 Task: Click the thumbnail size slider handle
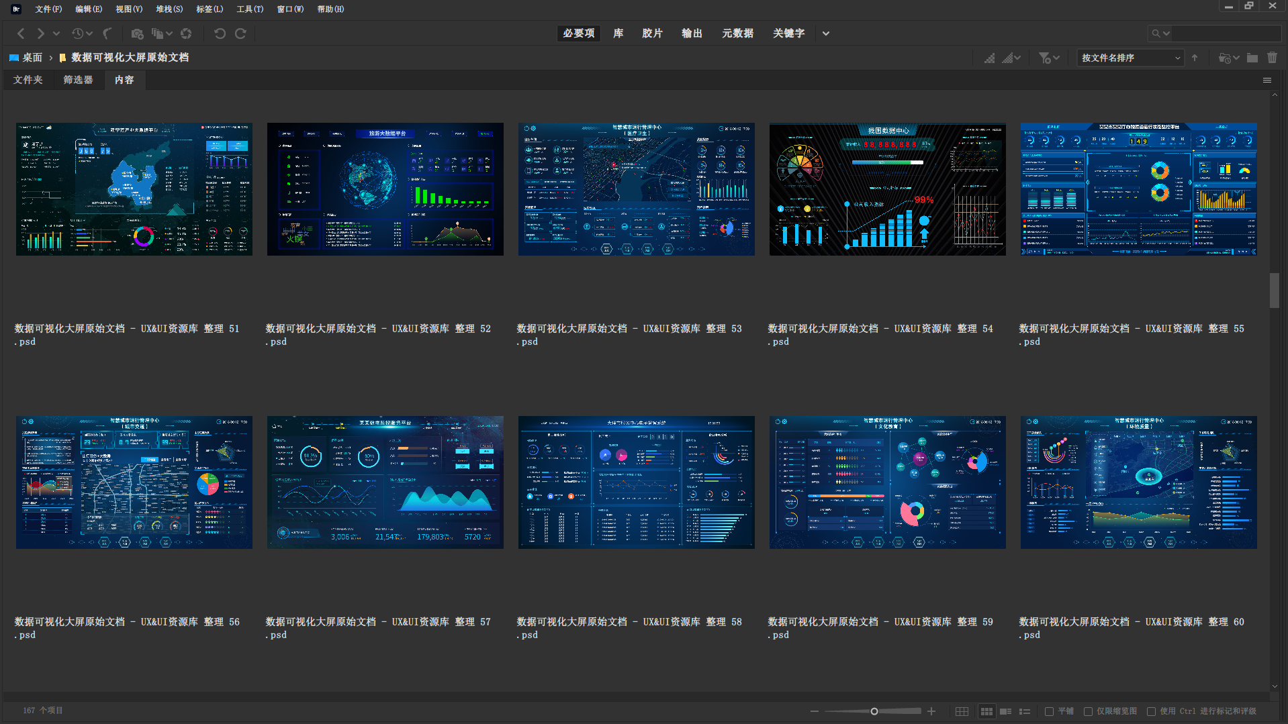coord(874,711)
